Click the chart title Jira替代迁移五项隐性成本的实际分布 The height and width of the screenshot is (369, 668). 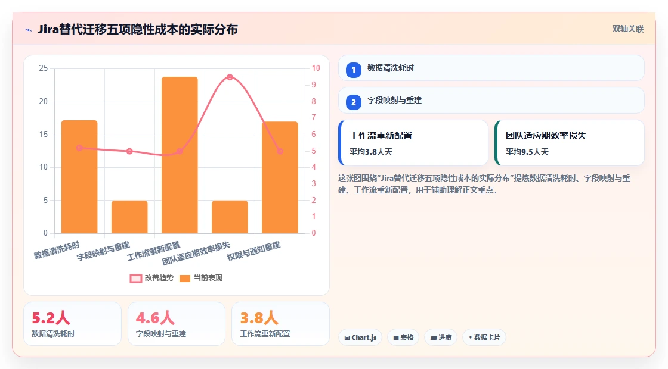coord(137,29)
